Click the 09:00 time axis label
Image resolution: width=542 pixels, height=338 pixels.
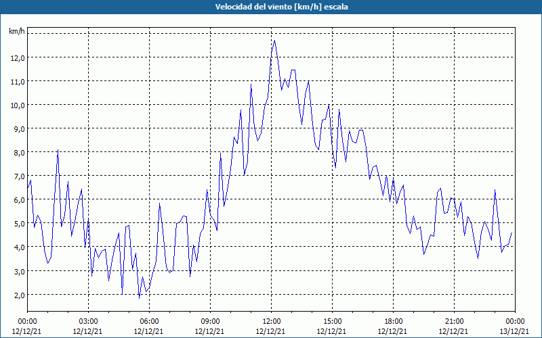point(210,322)
